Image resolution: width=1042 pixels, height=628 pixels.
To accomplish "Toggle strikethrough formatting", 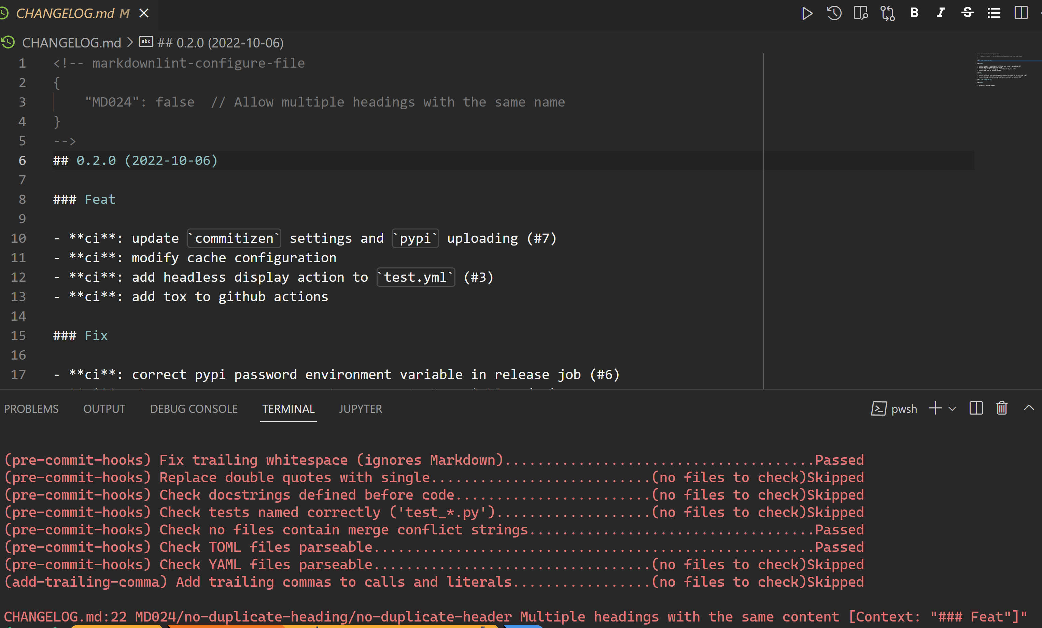I will pos(967,13).
